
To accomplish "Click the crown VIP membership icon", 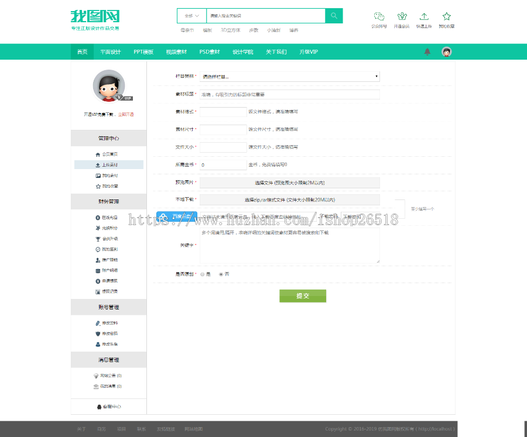I will (x=402, y=17).
